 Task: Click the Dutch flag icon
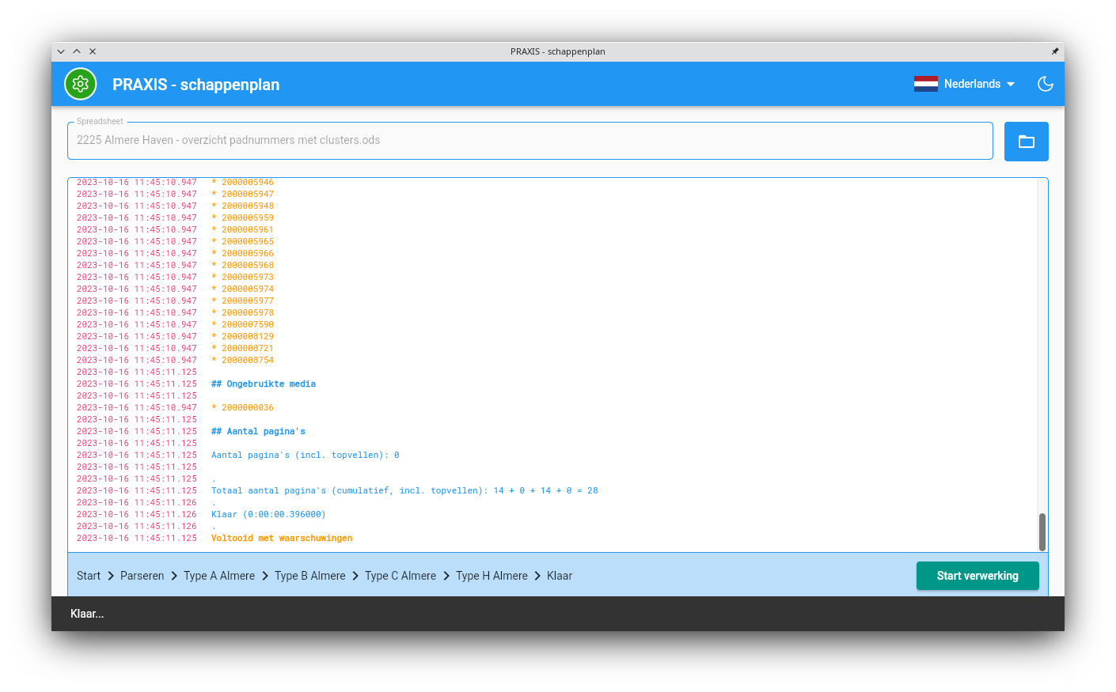(925, 84)
